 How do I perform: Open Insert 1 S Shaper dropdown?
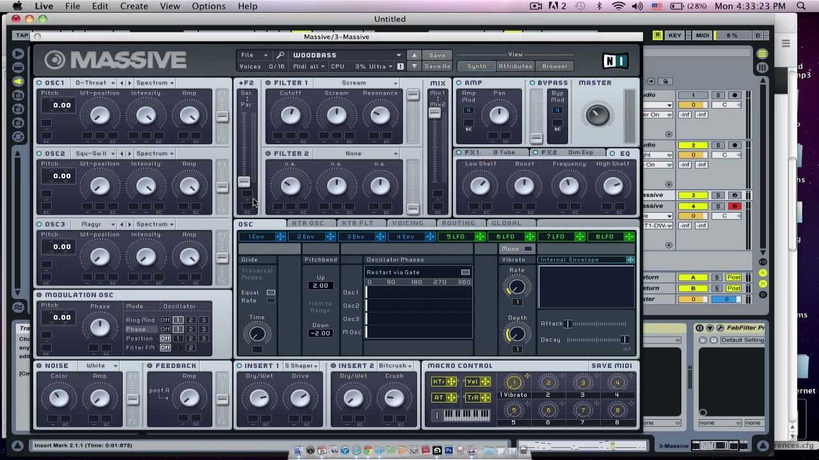pyautogui.click(x=301, y=366)
